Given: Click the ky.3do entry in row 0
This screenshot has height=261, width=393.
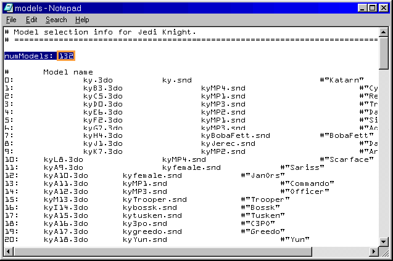Looking at the screenshot, I should point(98,80).
